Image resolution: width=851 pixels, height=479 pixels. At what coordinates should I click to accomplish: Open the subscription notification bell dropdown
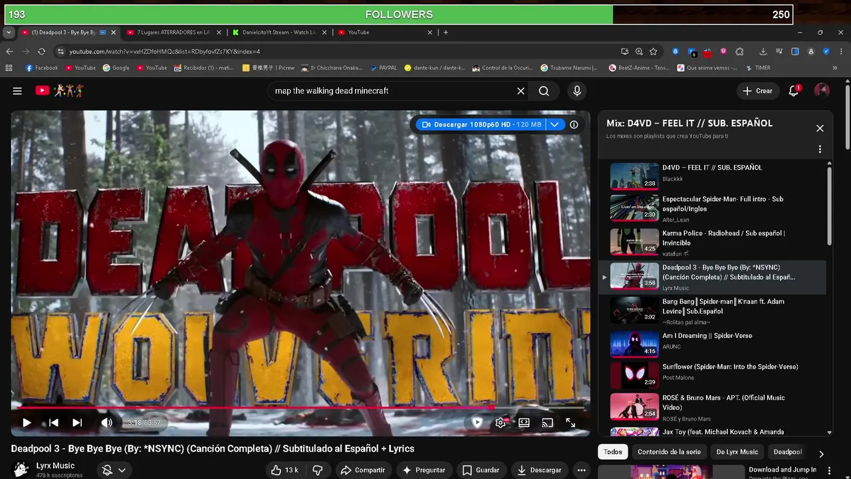point(114,470)
